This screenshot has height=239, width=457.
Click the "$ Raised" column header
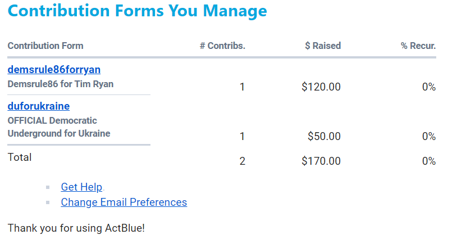click(323, 46)
